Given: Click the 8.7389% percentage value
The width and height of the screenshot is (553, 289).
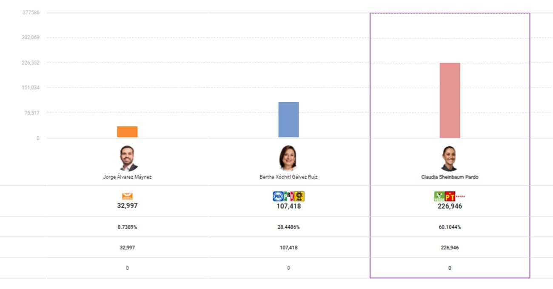Looking at the screenshot, I should 127,227.
